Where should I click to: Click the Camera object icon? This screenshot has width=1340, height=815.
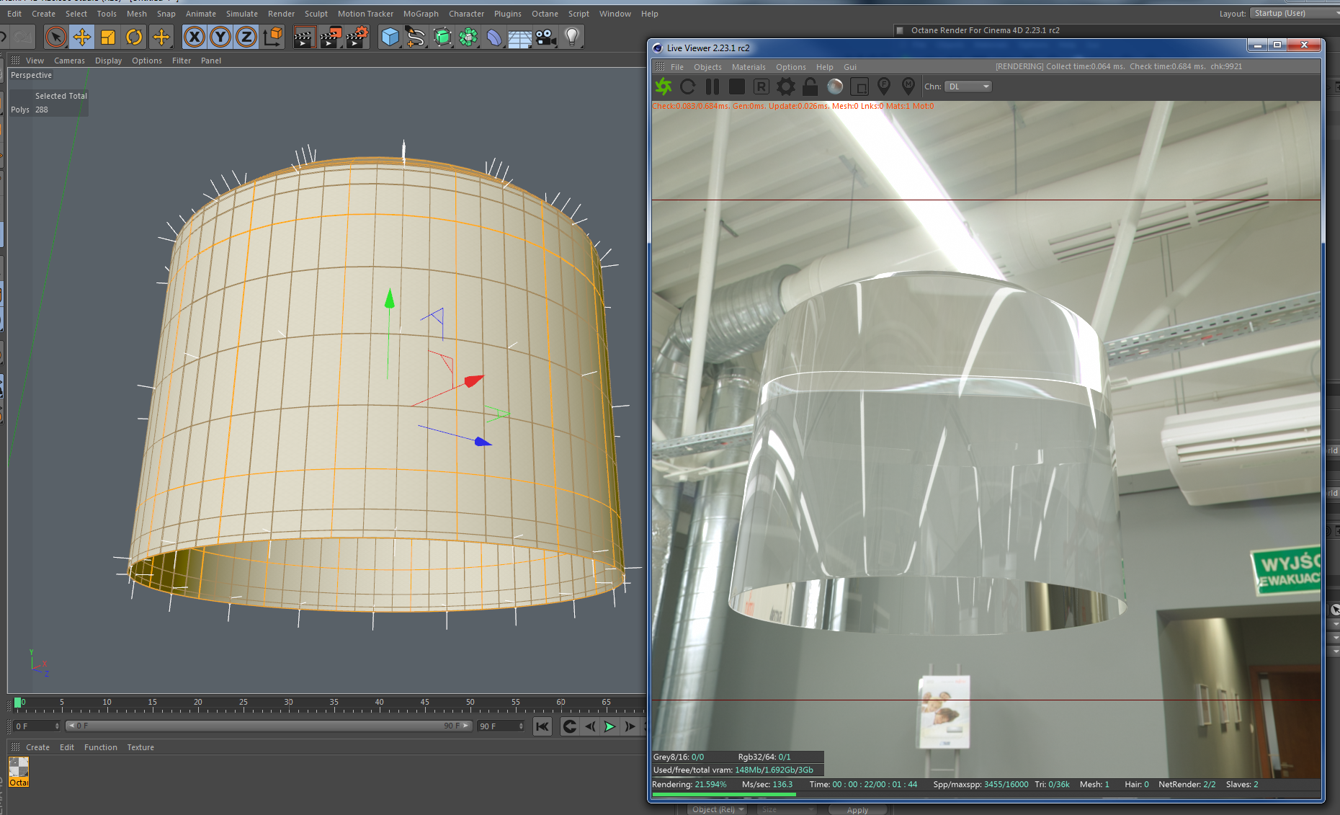click(x=546, y=37)
